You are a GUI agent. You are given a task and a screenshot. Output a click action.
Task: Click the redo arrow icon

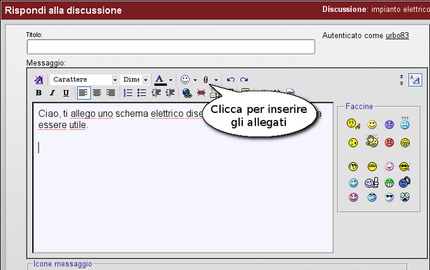point(243,79)
